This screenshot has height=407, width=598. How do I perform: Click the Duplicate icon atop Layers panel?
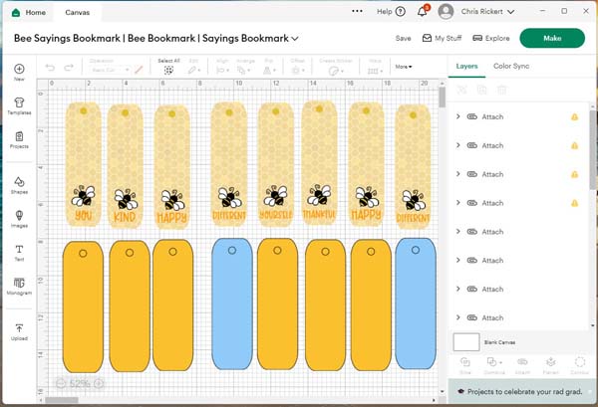coord(481,90)
